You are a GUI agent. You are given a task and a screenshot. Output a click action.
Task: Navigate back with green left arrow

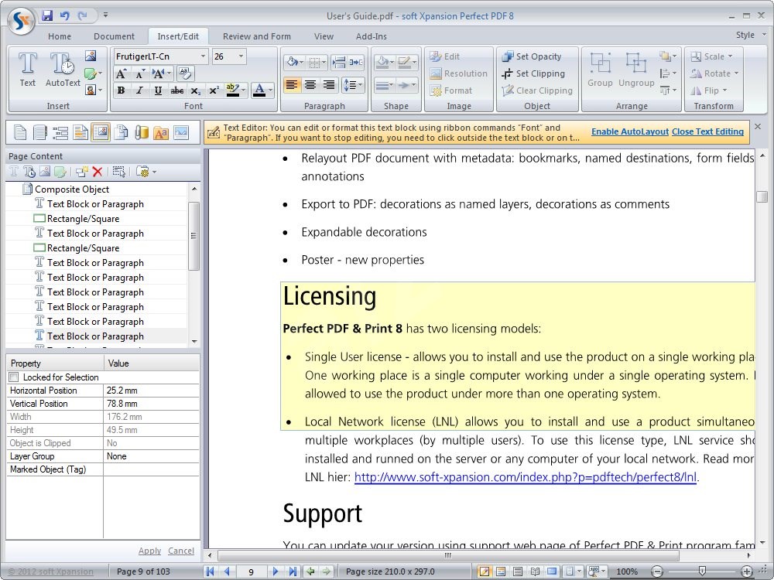click(x=310, y=571)
